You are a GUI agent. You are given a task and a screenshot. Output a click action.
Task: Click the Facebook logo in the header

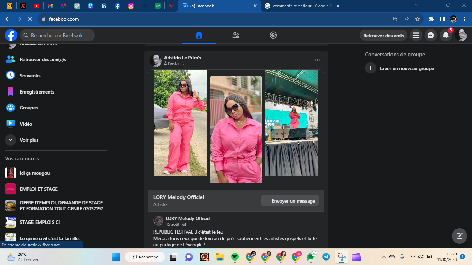tap(11, 35)
